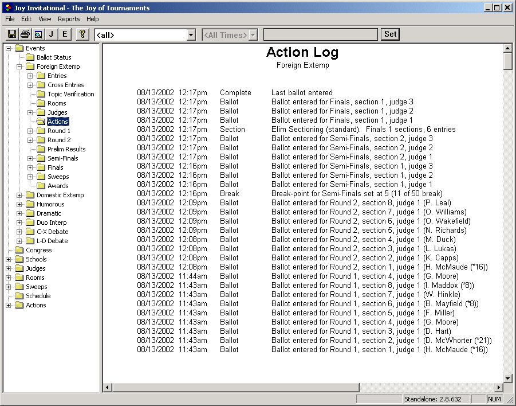This screenshot has width=516, height=406.
Task: Click the Schedule folder icon
Action: click(19, 296)
